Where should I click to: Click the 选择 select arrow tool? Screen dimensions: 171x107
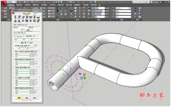coord(5,8)
